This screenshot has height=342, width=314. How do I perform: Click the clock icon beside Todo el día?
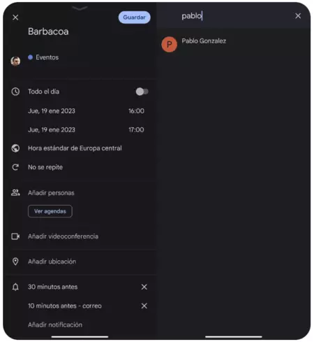(x=15, y=92)
